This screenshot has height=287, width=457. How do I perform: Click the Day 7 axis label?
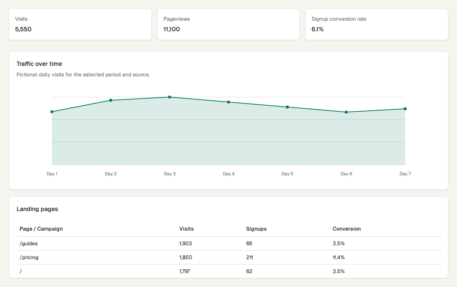[405, 174]
